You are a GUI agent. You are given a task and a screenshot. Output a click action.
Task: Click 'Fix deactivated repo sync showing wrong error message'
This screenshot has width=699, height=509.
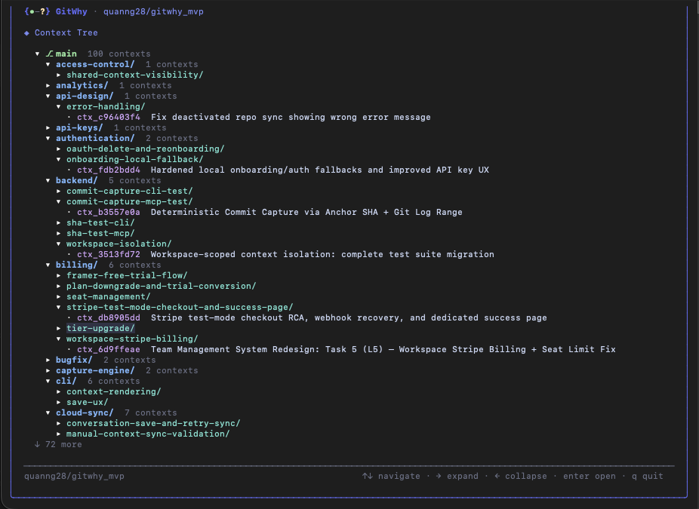point(291,118)
